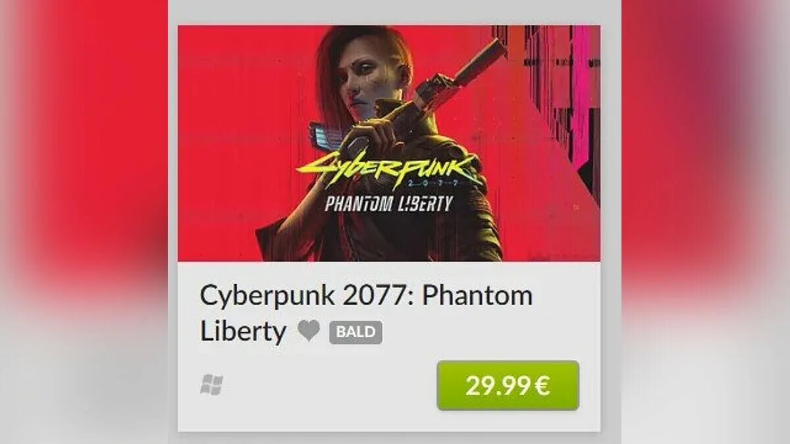Add game to wishlist via heart icon
Image resolution: width=790 pixels, height=444 pixels.
pyautogui.click(x=308, y=331)
